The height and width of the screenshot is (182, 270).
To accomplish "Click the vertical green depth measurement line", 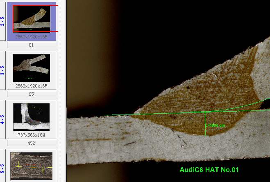I will point(205,123).
